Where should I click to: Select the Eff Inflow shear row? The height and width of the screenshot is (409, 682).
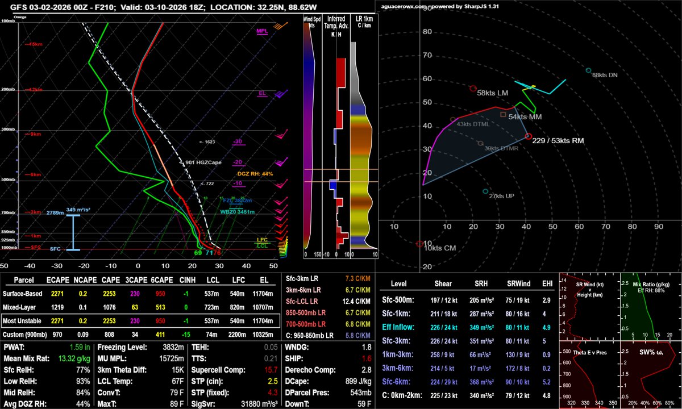point(467,328)
